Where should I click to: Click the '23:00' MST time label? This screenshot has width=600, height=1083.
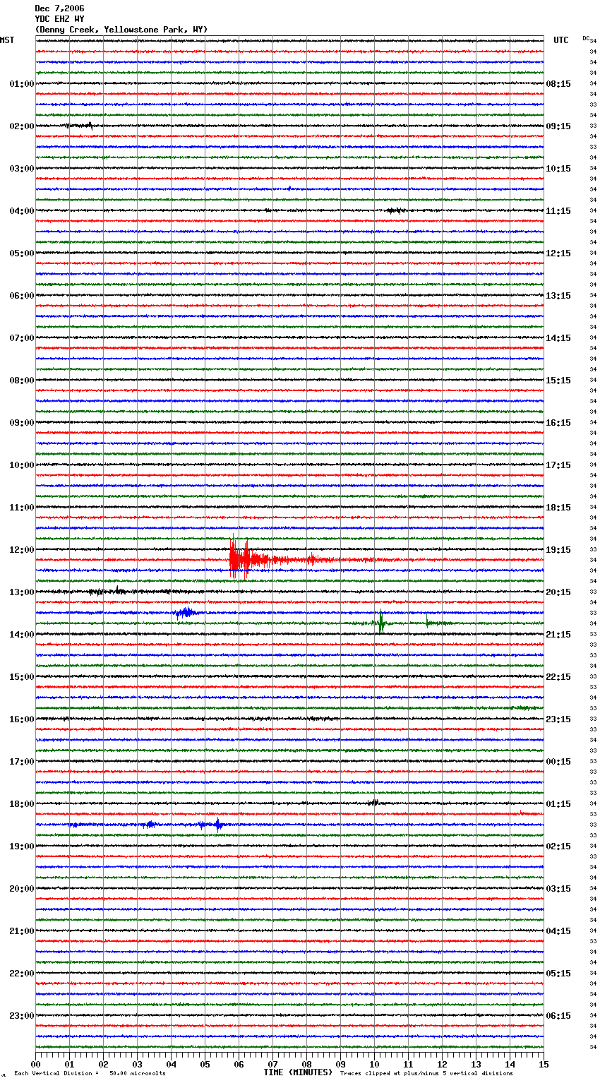coord(22,1016)
